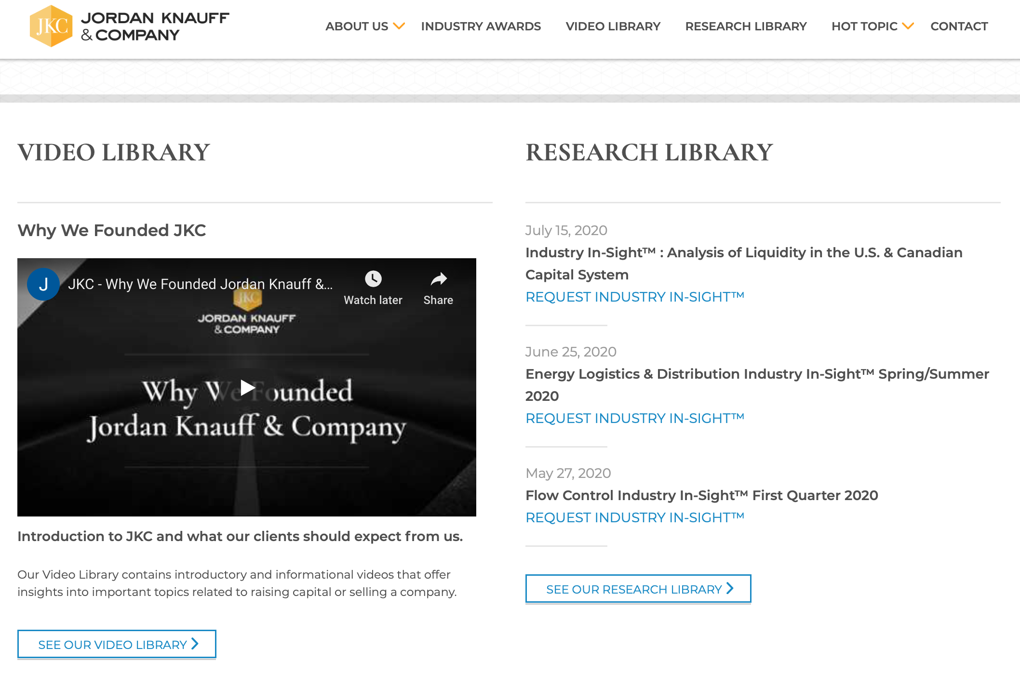Image resolution: width=1020 pixels, height=688 pixels.
Task: Click the Research Library section heading
Action: pos(649,152)
